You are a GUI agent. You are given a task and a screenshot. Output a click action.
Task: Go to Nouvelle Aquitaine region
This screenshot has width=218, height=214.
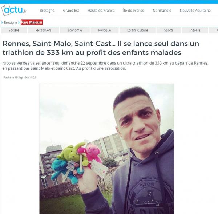195,11
